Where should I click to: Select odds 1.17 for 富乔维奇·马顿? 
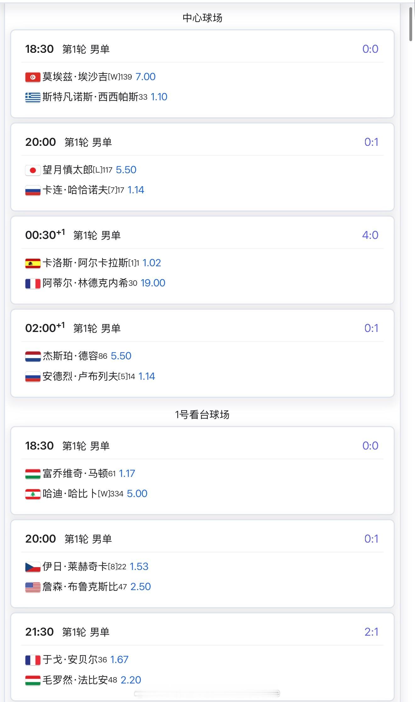point(127,473)
